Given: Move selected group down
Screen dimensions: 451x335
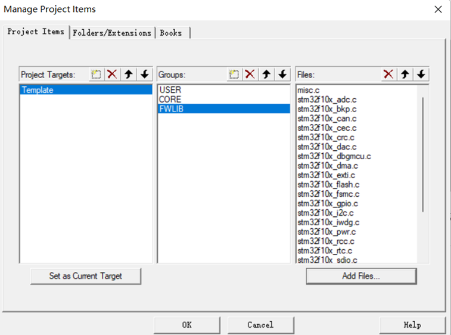Looking at the screenshot, I should point(282,75).
